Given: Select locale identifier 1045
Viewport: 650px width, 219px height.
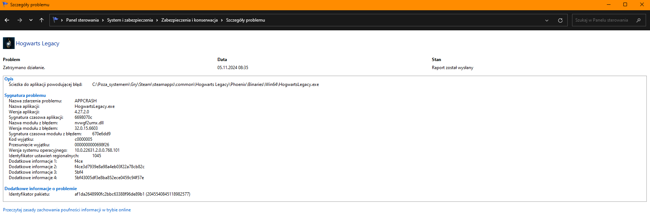Looking at the screenshot, I should point(97,156).
